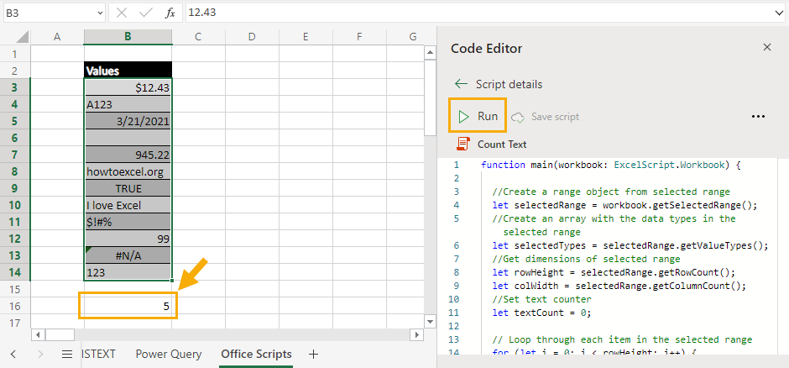Screen dimensions: 789x368
Task: Click the Enter formula checkmark icon
Action: [x=146, y=13]
